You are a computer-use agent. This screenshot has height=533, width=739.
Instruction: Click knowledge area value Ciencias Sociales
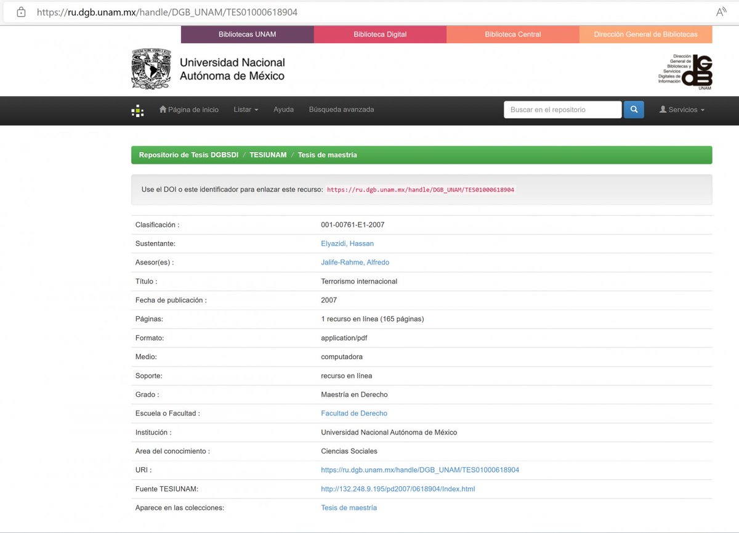coord(349,451)
